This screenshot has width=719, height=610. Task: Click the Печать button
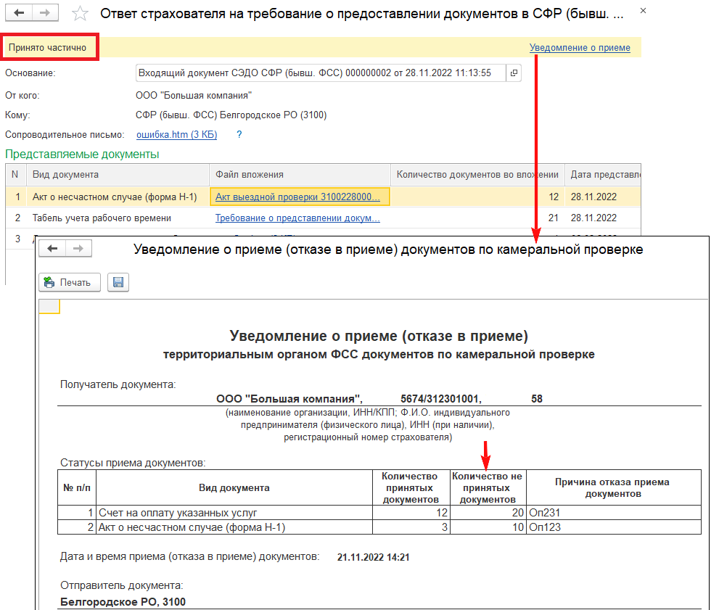pos(70,282)
